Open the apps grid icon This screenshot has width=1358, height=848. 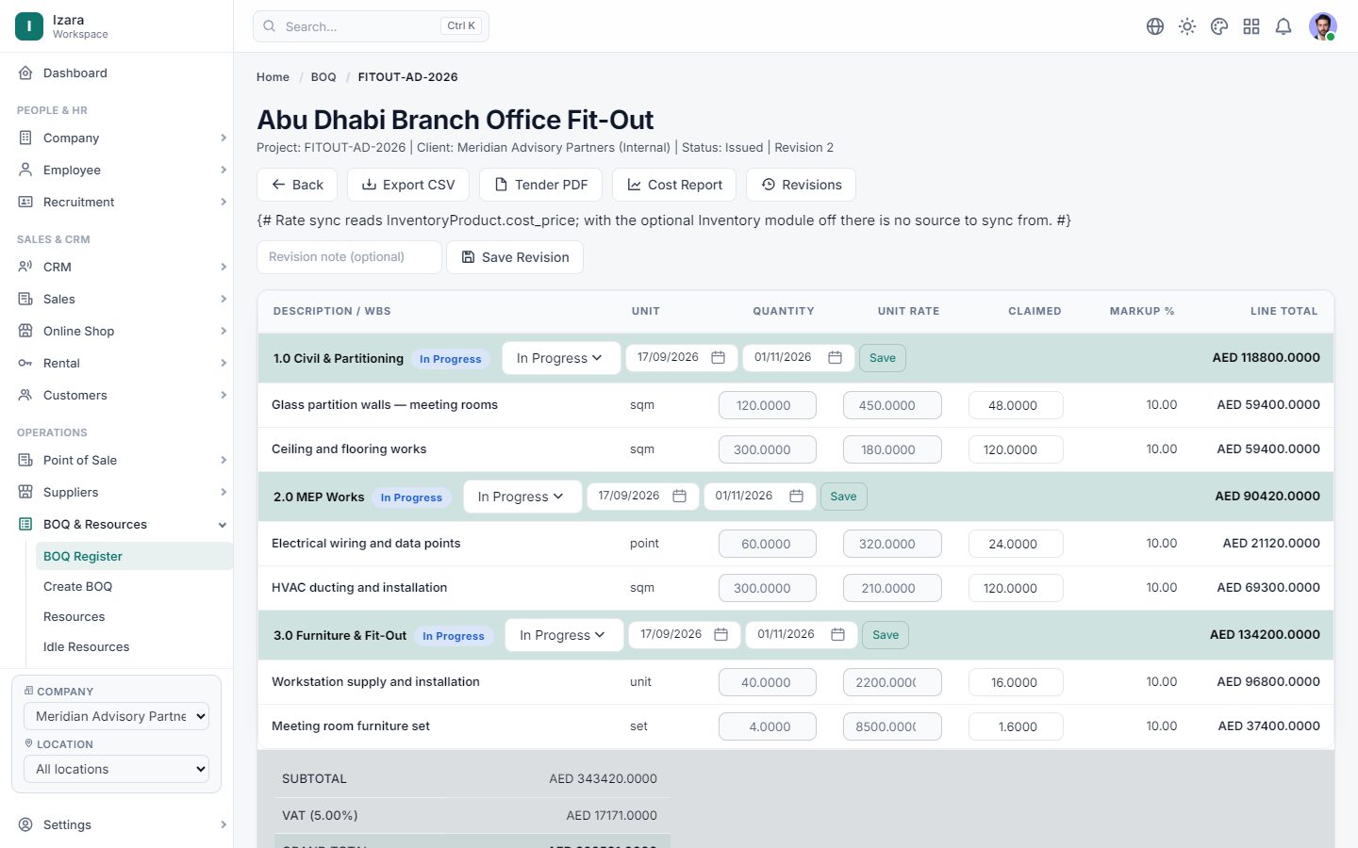(1251, 26)
